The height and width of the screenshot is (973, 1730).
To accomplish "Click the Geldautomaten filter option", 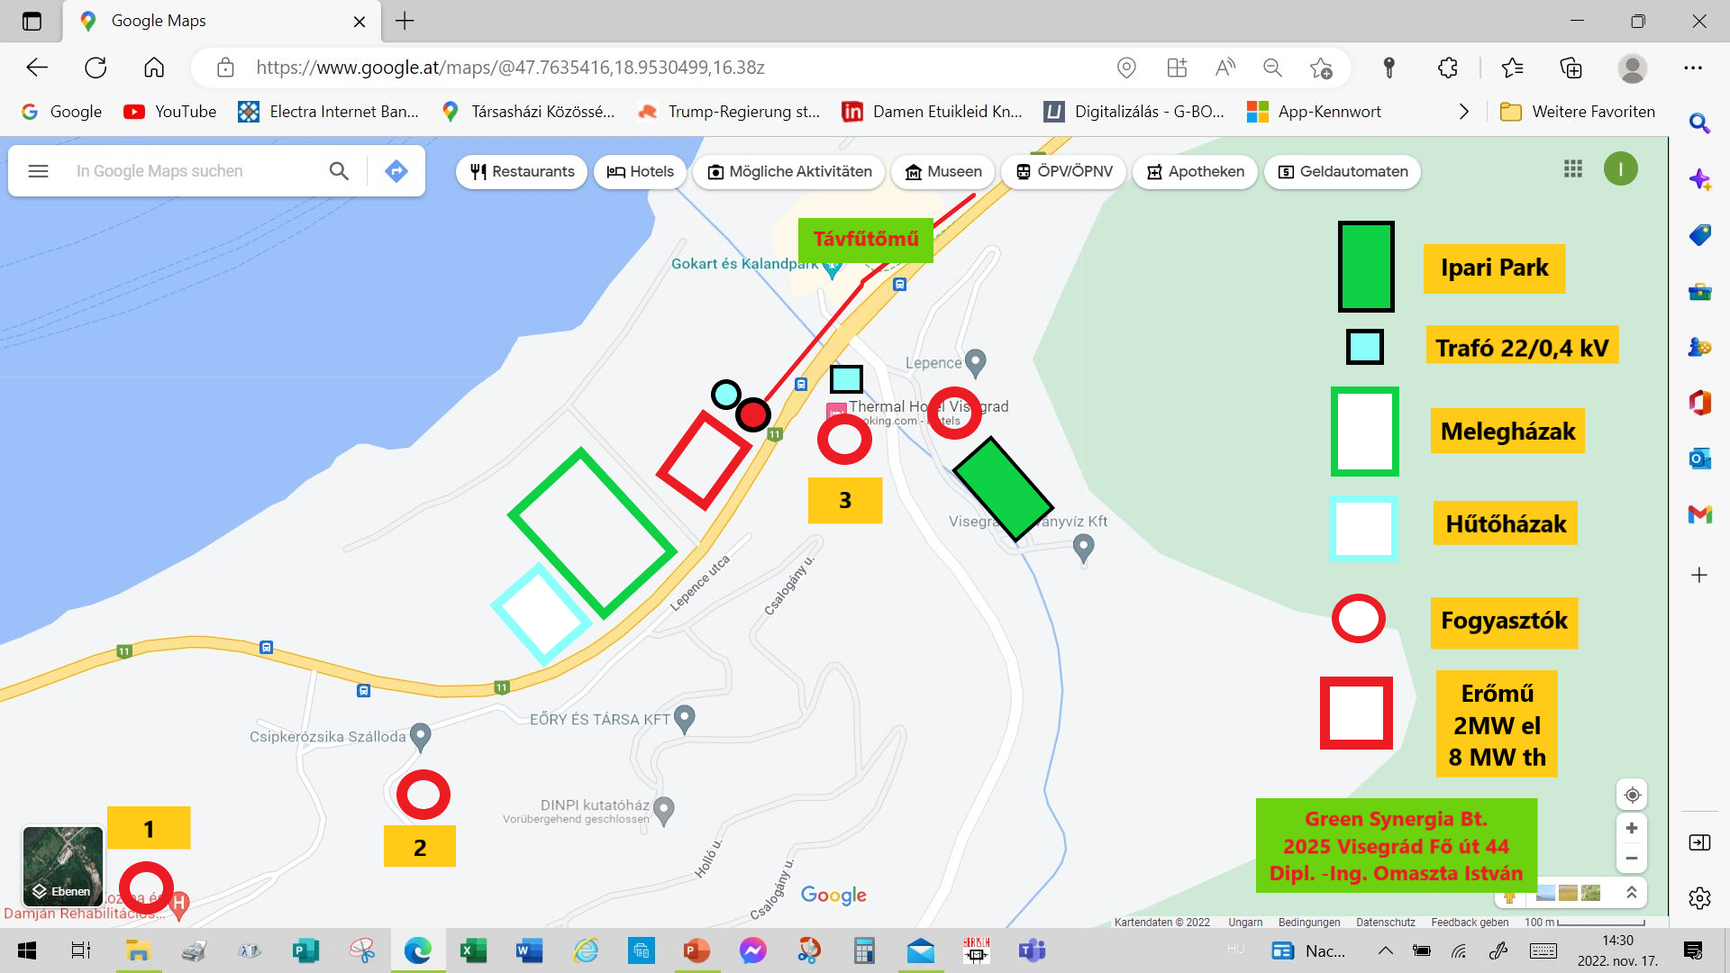I will 1342,171.
